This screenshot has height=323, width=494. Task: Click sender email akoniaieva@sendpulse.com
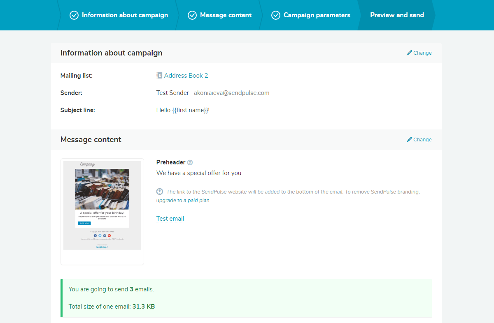point(232,93)
